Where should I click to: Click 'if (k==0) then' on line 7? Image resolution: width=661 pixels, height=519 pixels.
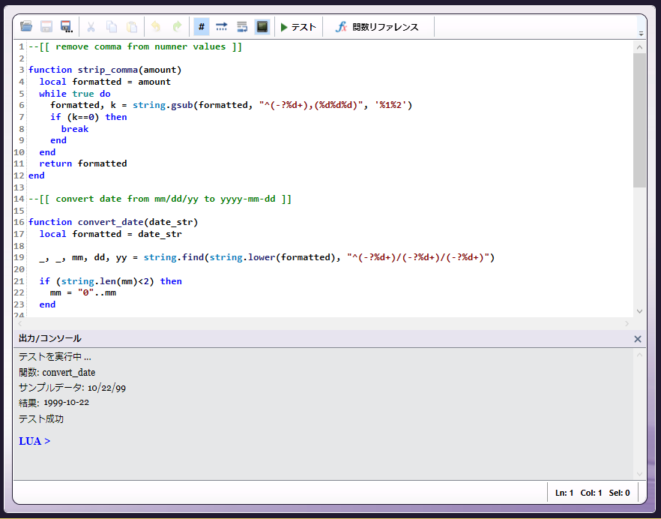click(88, 117)
